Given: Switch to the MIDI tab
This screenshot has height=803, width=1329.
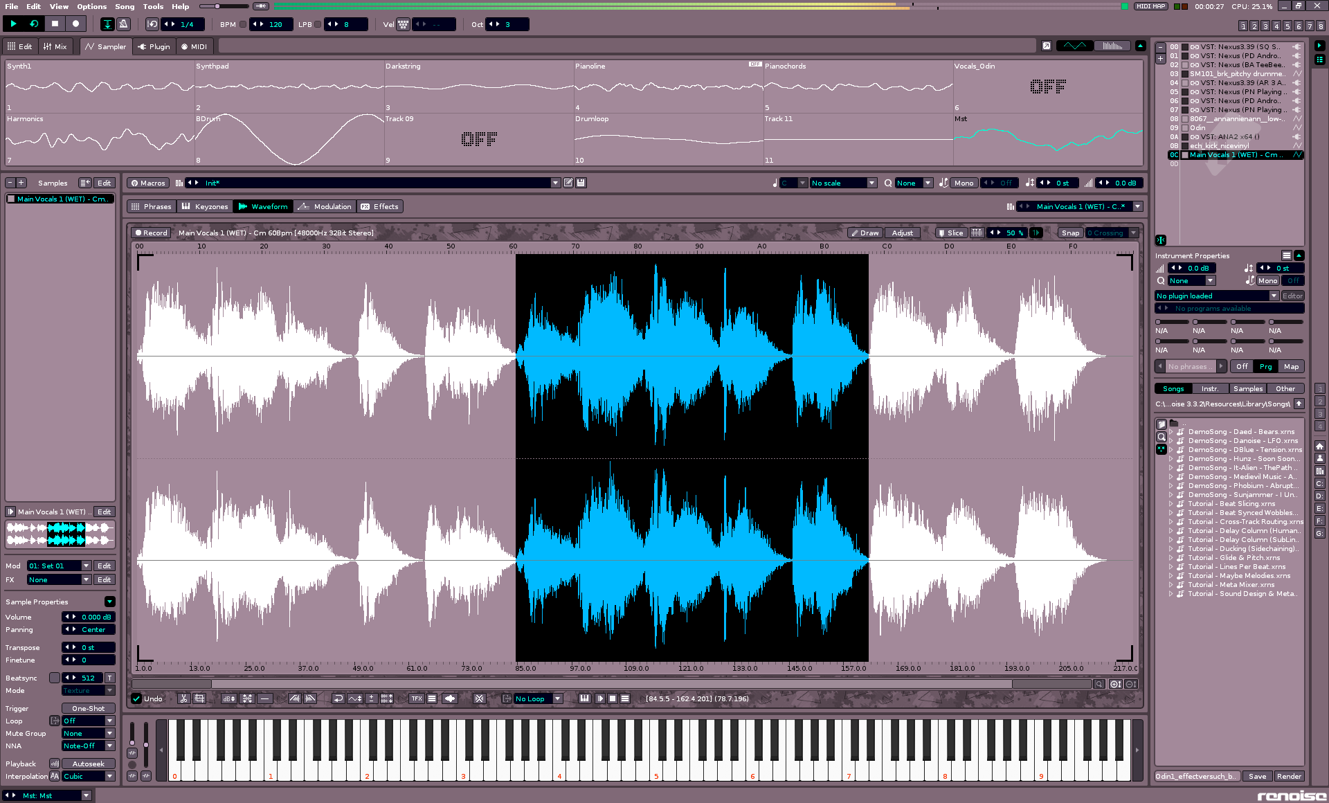Looking at the screenshot, I should (194, 46).
